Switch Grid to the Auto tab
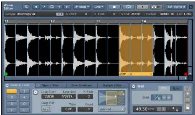Screen dimensions: 195x115 click(176, 88)
